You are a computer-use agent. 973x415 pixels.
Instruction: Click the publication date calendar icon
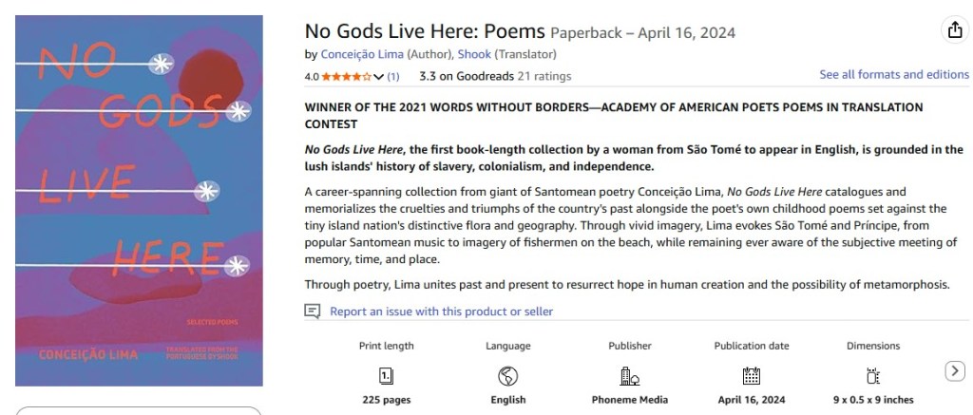[752, 375]
